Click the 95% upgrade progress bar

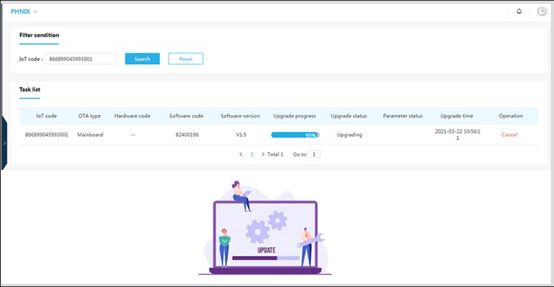pyautogui.click(x=295, y=135)
